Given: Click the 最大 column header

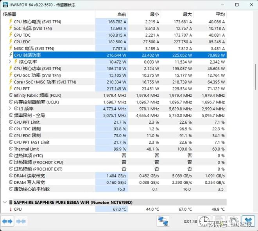Looking at the screenshot, I should coord(177,14).
